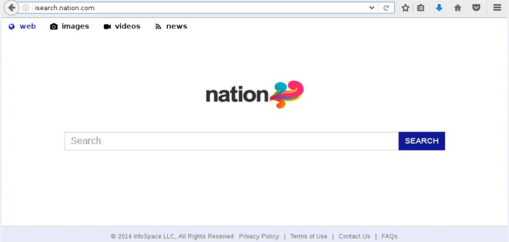This screenshot has height=242, width=509.
Task: Reload the page with the refresh icon
Action: click(386, 8)
